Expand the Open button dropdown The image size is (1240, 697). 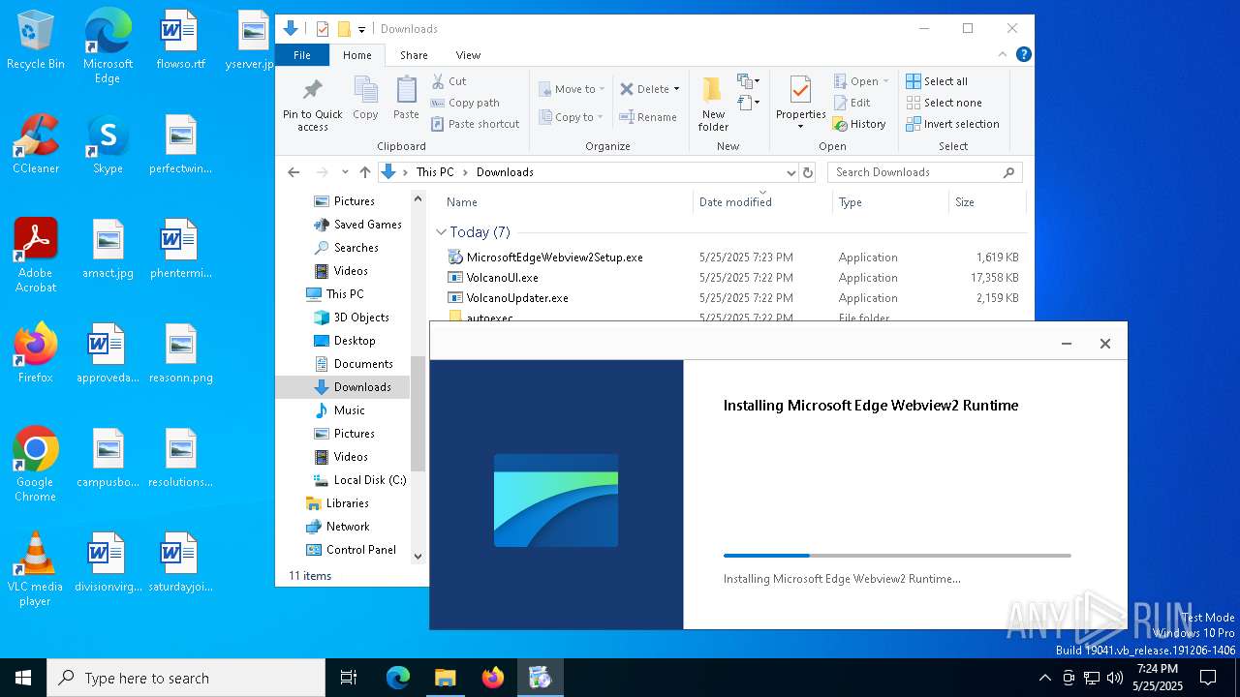point(885,81)
